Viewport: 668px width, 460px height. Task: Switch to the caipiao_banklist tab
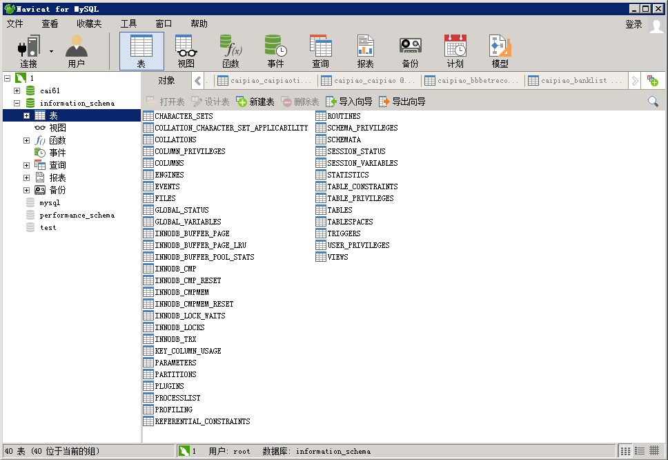576,81
